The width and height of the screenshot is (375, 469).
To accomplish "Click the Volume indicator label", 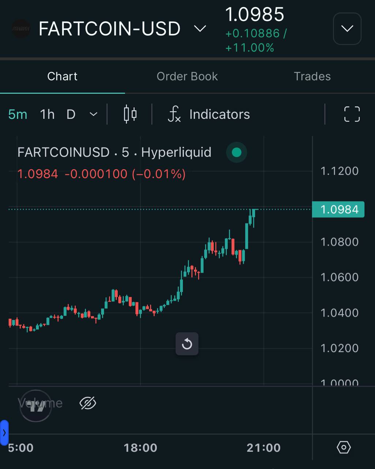I will tap(40, 403).
